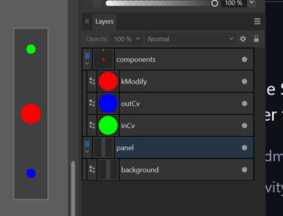Open the Layers panel hamburger menu
The image size is (283, 216).
point(257,21)
